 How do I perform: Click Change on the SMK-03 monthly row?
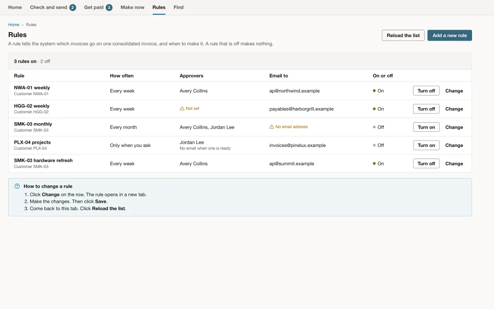(454, 127)
